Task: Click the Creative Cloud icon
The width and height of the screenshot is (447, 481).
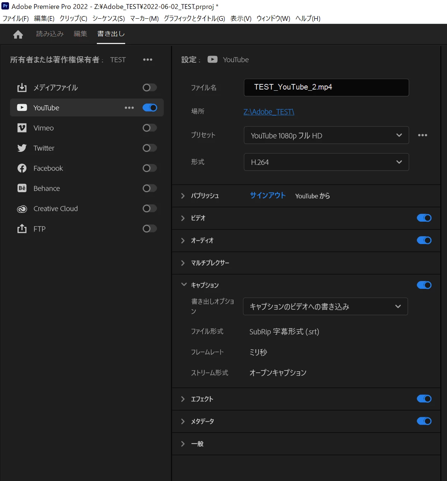Action: click(x=22, y=209)
